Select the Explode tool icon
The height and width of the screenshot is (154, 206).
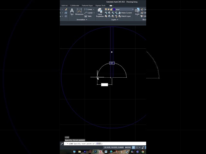click(66, 13)
